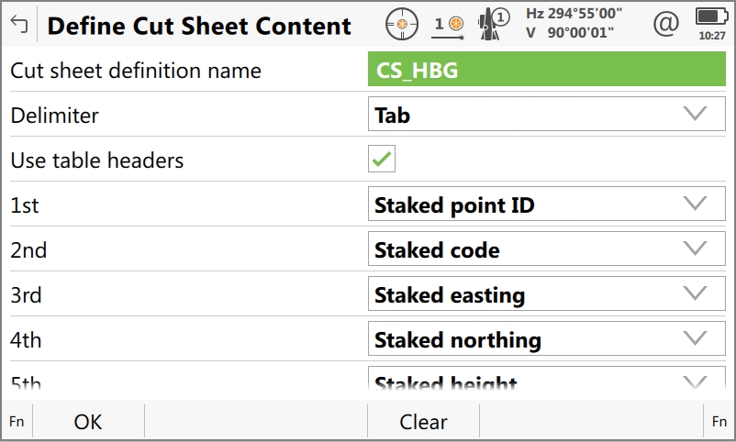Click the back arrow icon
The height and width of the screenshot is (442, 736).
pos(18,25)
